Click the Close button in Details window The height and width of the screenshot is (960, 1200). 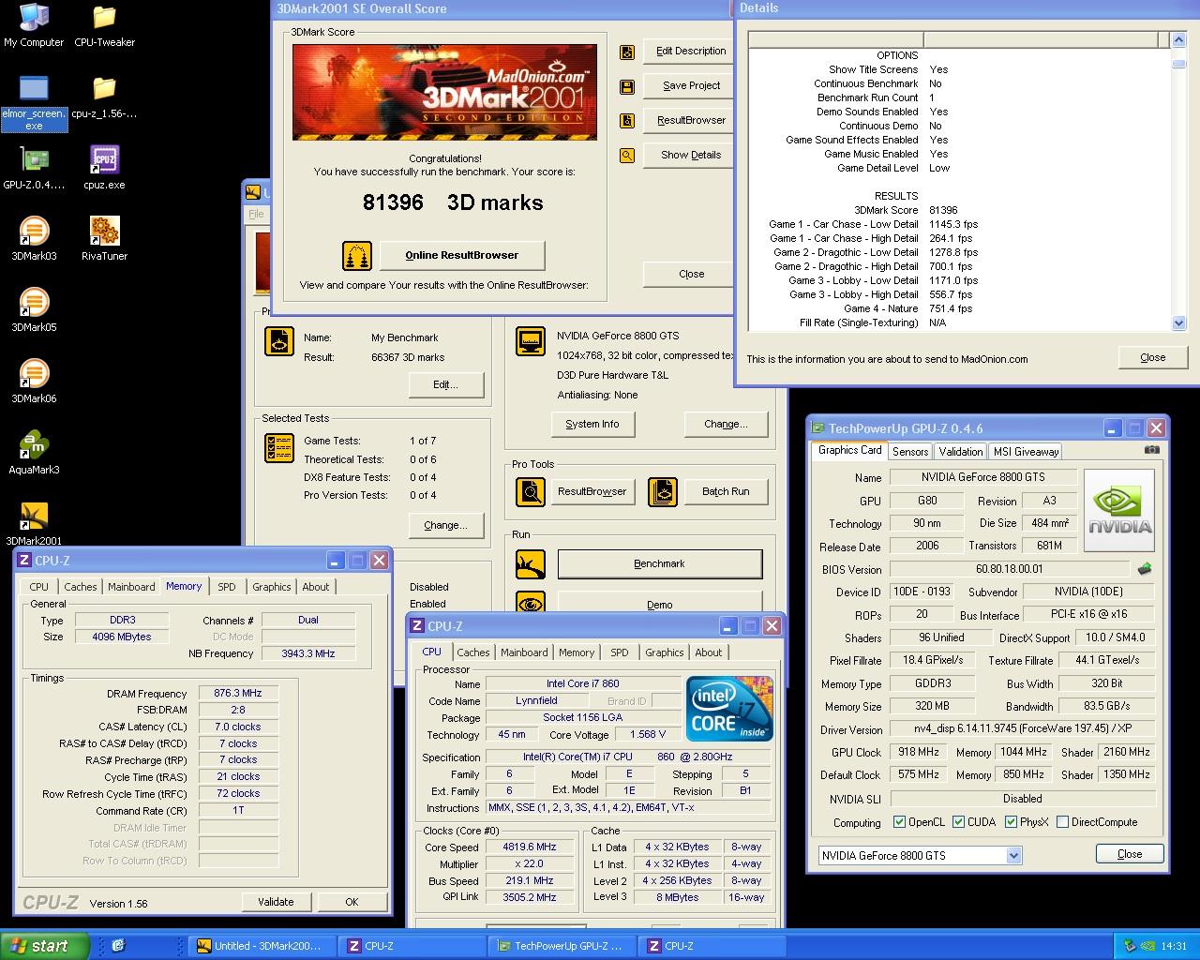tap(1152, 357)
